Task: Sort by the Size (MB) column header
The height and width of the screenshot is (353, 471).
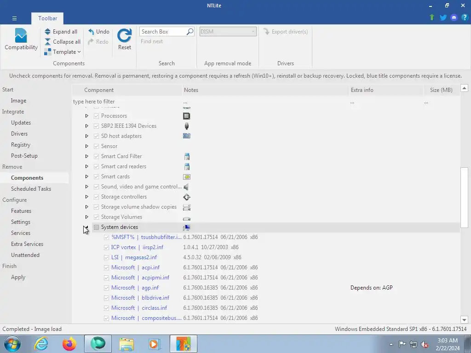Action: click(441, 90)
